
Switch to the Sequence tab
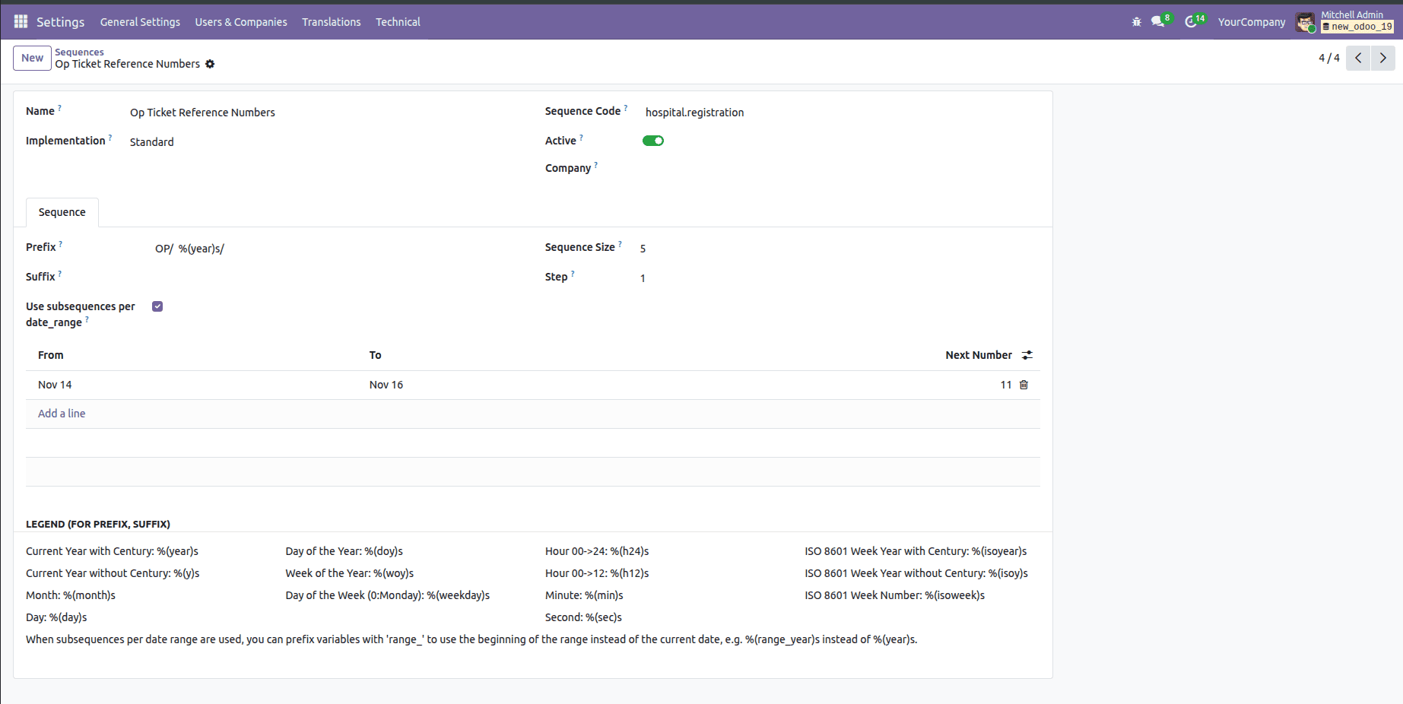[x=62, y=211]
